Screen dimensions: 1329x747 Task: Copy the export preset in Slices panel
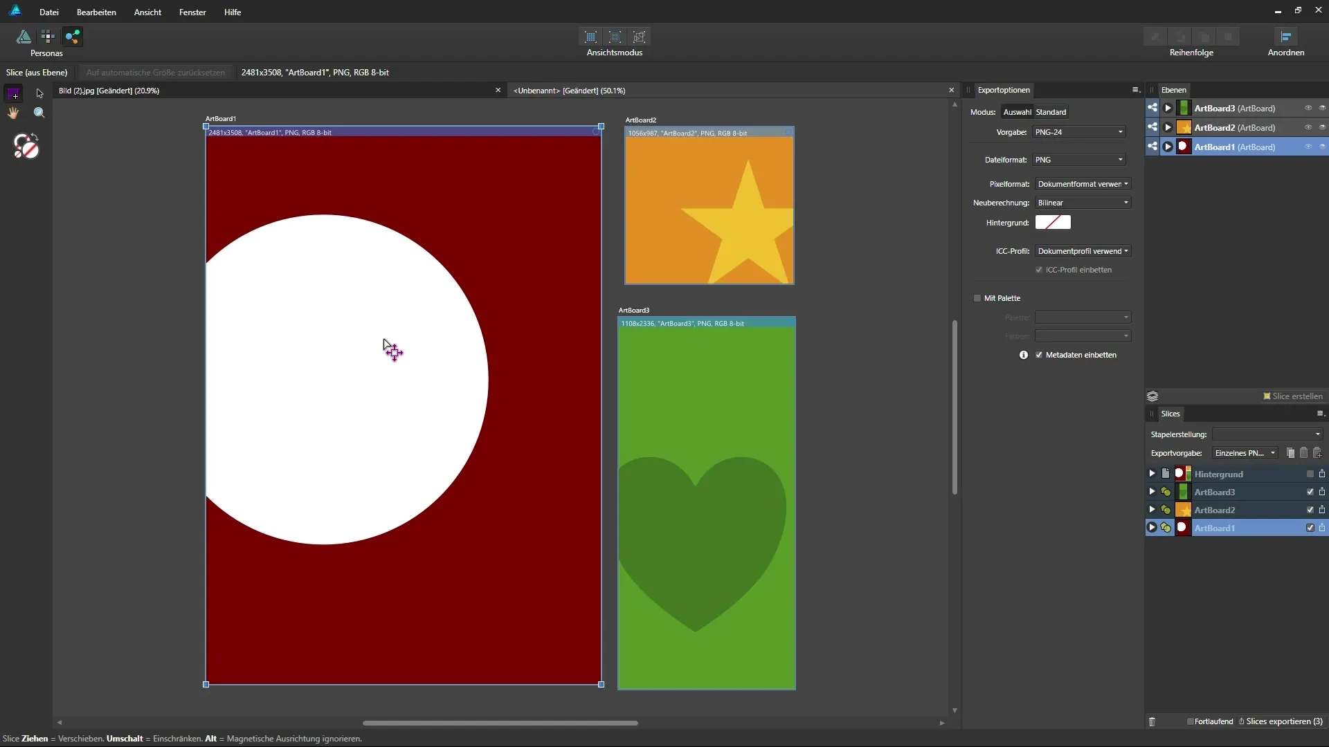point(1290,453)
